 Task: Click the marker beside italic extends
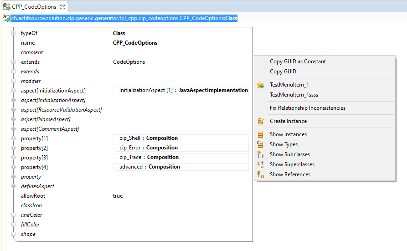(14, 72)
